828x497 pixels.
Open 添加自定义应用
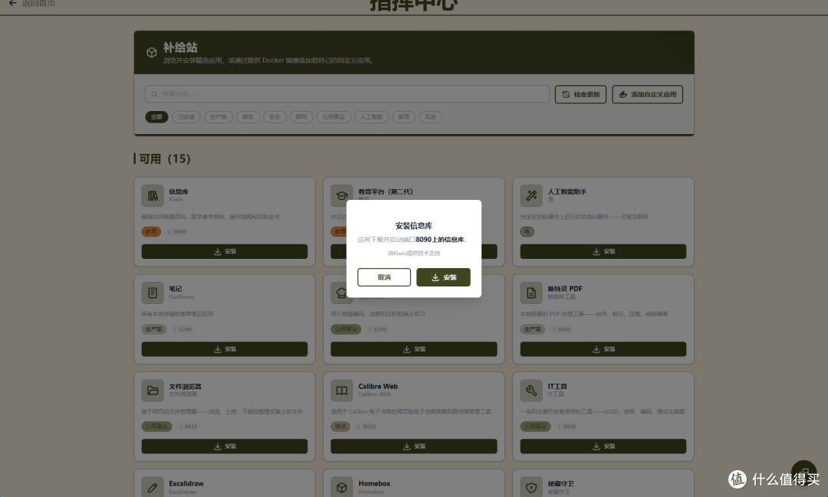pyautogui.click(x=647, y=94)
